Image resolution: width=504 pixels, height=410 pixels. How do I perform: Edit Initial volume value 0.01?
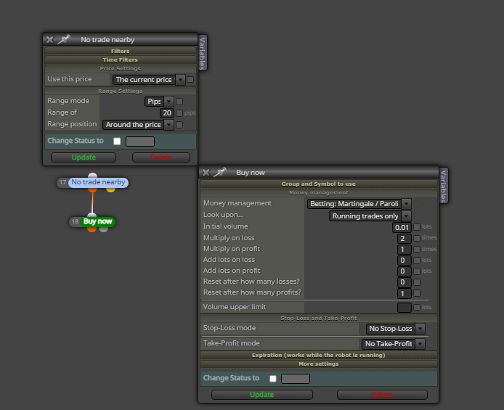coord(402,228)
